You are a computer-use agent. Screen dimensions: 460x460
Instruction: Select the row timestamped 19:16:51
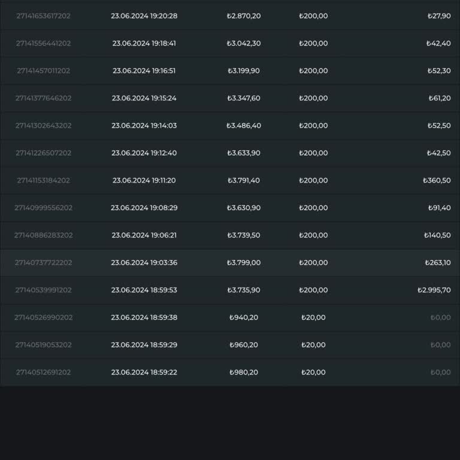tap(144, 71)
